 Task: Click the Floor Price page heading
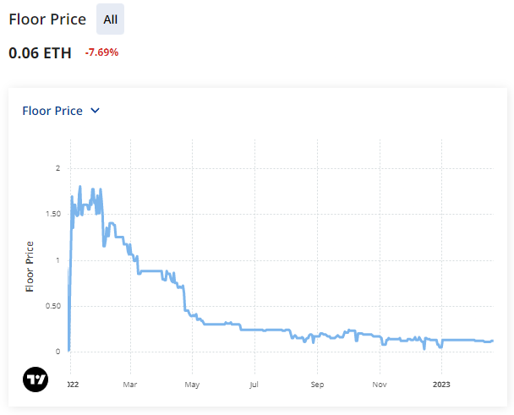tap(46, 19)
